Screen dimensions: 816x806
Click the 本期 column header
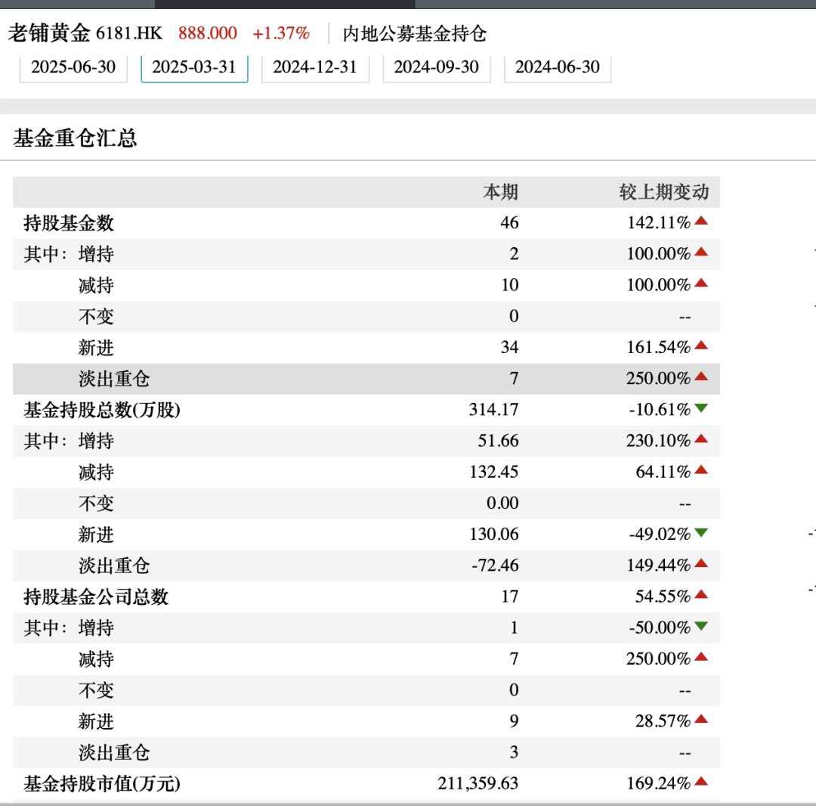pos(502,192)
